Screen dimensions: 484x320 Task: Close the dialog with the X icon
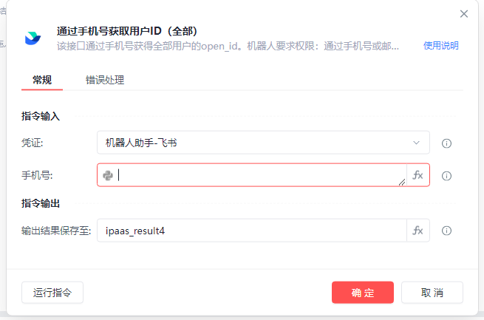click(x=464, y=13)
